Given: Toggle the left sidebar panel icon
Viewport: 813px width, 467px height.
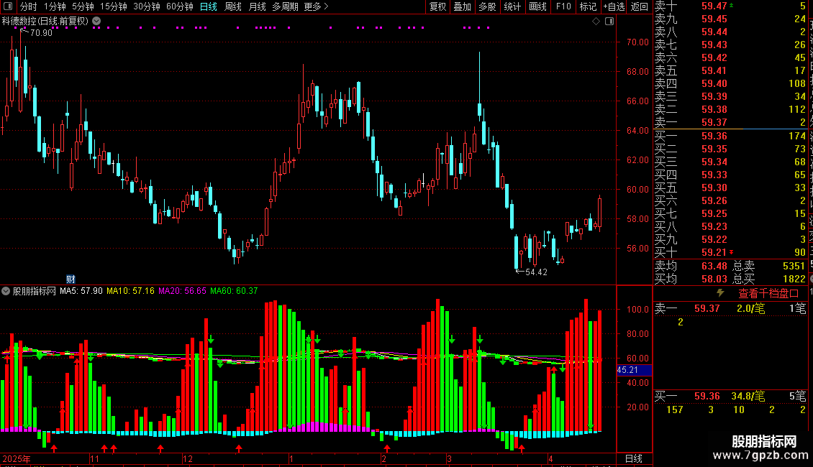Looking at the screenshot, I should [8, 6].
